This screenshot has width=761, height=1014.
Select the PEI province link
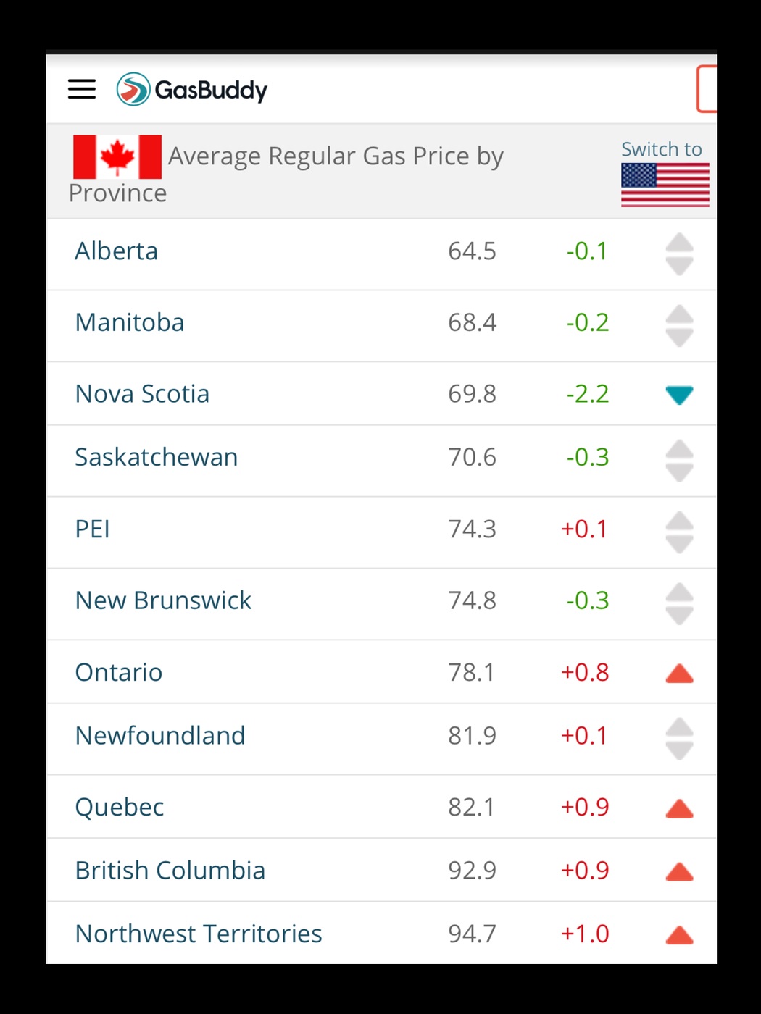point(93,529)
